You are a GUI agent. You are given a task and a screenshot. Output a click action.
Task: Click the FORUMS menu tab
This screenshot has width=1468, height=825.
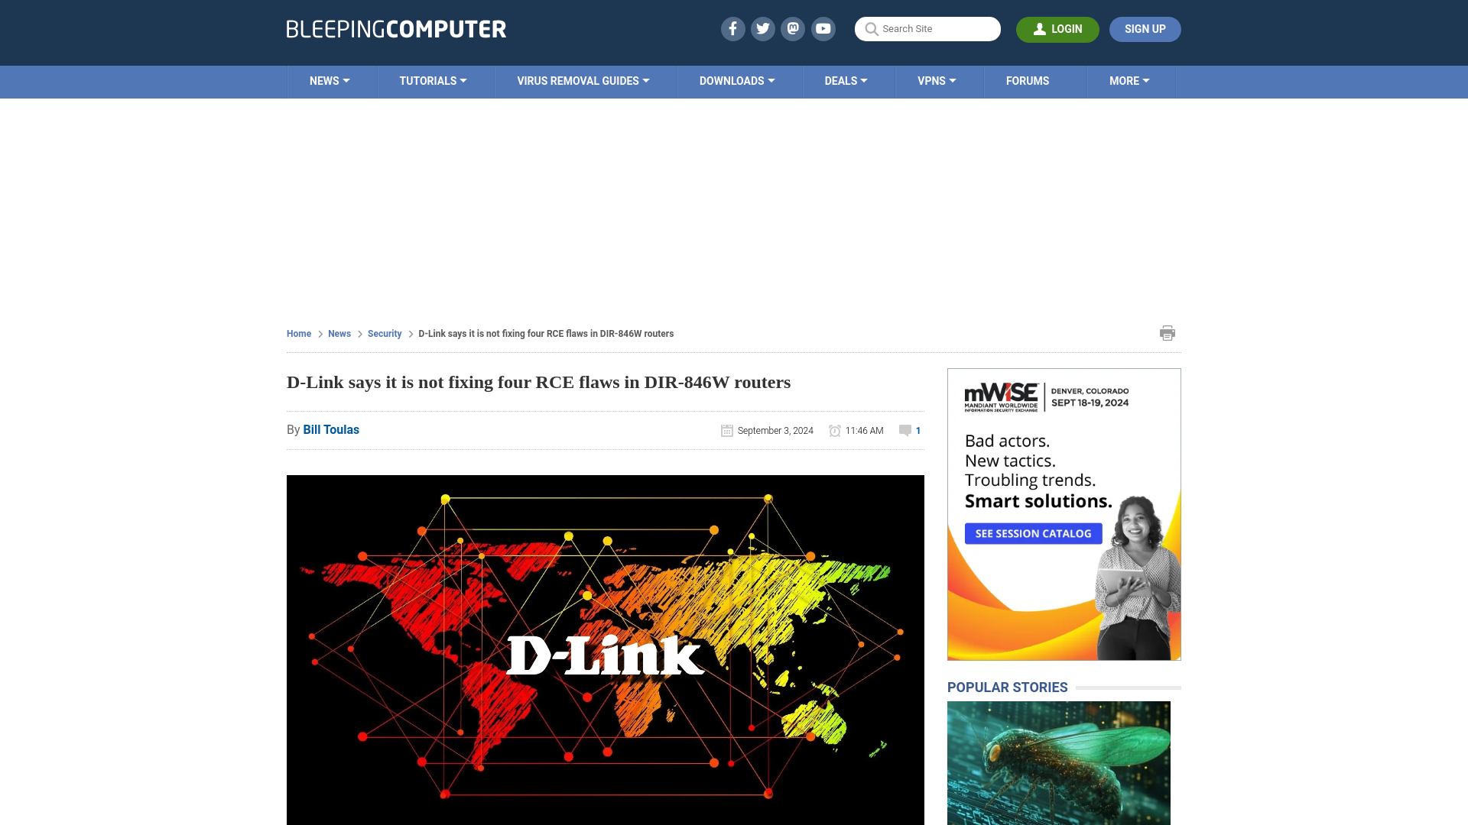tap(1028, 80)
